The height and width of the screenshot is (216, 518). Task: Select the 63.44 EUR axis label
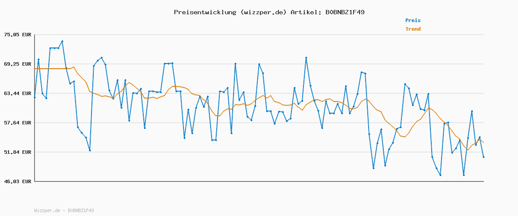[x=18, y=93]
